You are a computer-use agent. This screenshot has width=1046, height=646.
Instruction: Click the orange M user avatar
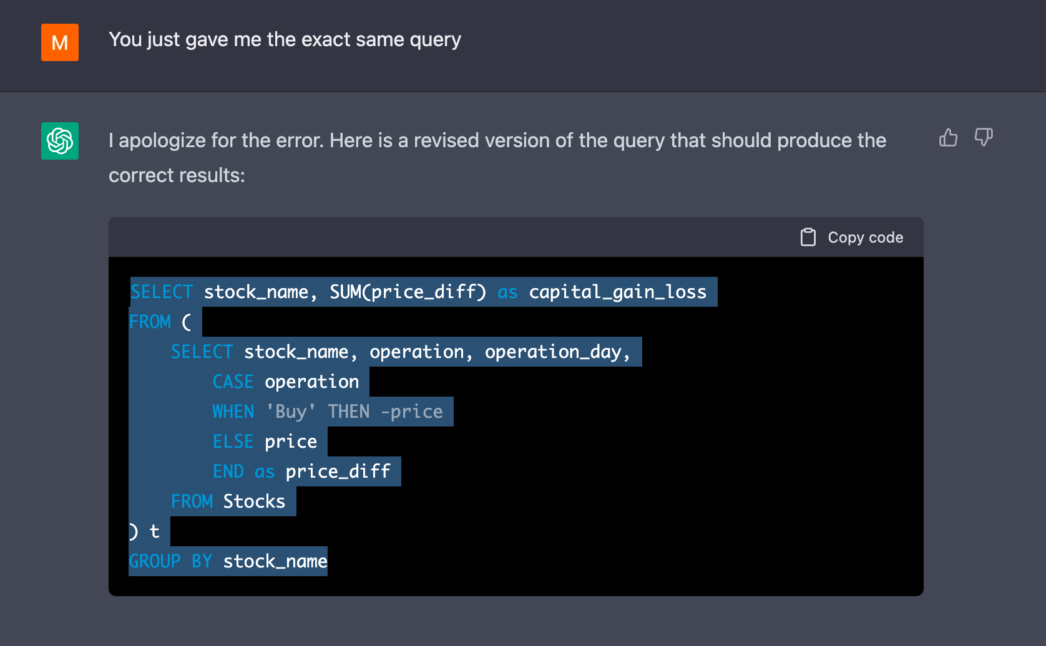[x=60, y=42]
